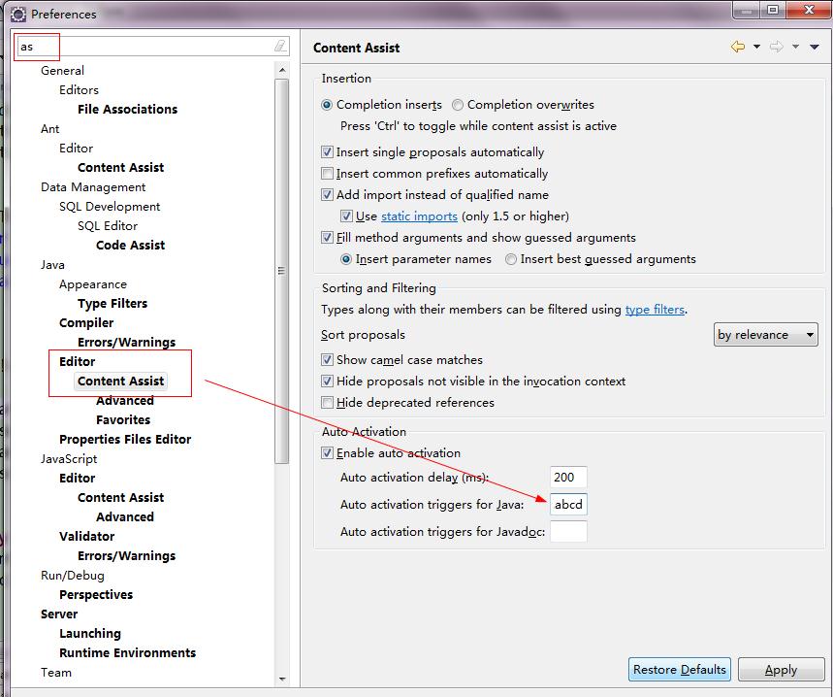Image resolution: width=833 pixels, height=697 pixels.
Task: Toggle the Use static imports checkbox
Action: click(346, 216)
